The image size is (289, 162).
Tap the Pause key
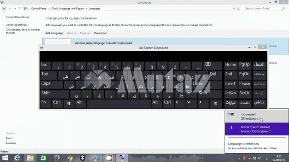click(245, 85)
